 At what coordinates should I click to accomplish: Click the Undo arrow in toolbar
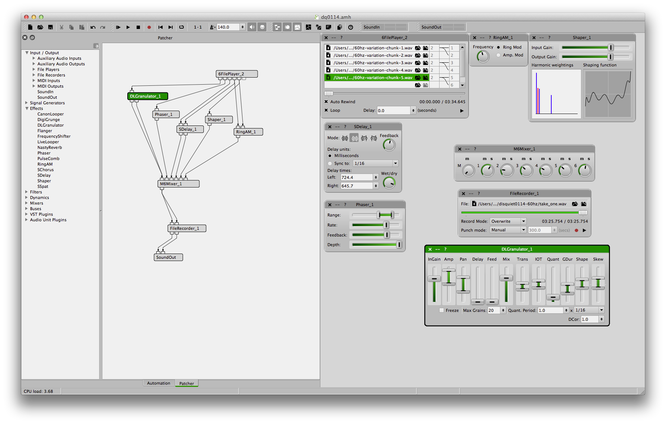[93, 27]
